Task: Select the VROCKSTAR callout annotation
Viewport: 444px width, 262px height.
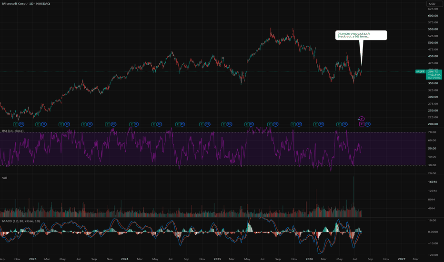Action: 361,35
